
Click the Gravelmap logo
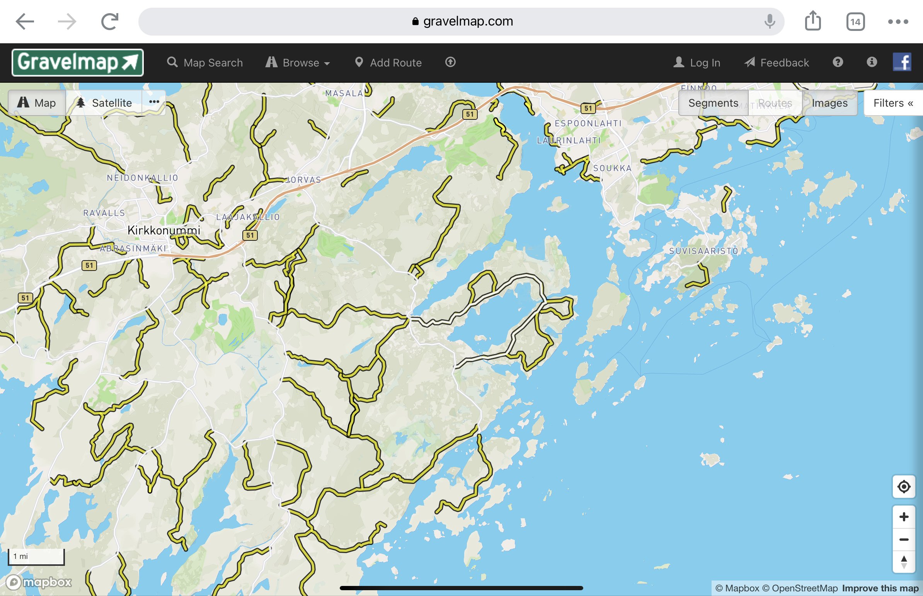(77, 62)
